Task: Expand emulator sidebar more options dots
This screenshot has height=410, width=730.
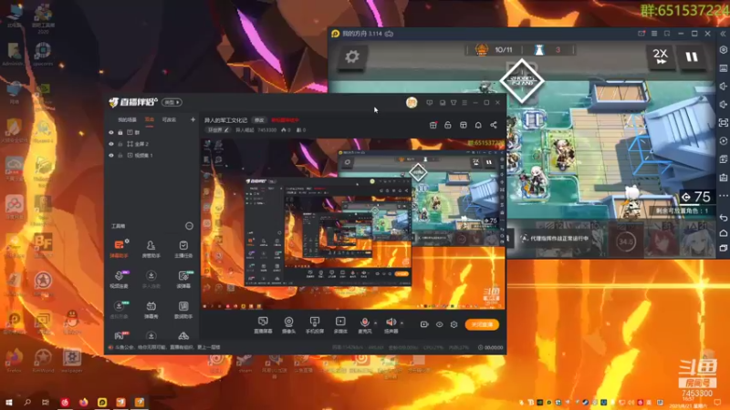Action: [724, 196]
